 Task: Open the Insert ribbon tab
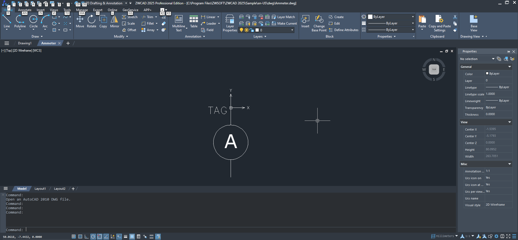41,10
